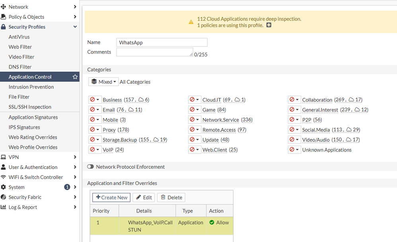The height and width of the screenshot is (242, 397).
Task: Open action dropdown for Social.Media category
Action: point(294,130)
